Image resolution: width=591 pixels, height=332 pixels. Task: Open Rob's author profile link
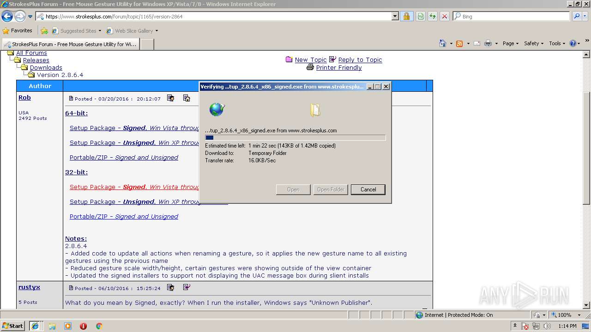pyautogui.click(x=24, y=98)
